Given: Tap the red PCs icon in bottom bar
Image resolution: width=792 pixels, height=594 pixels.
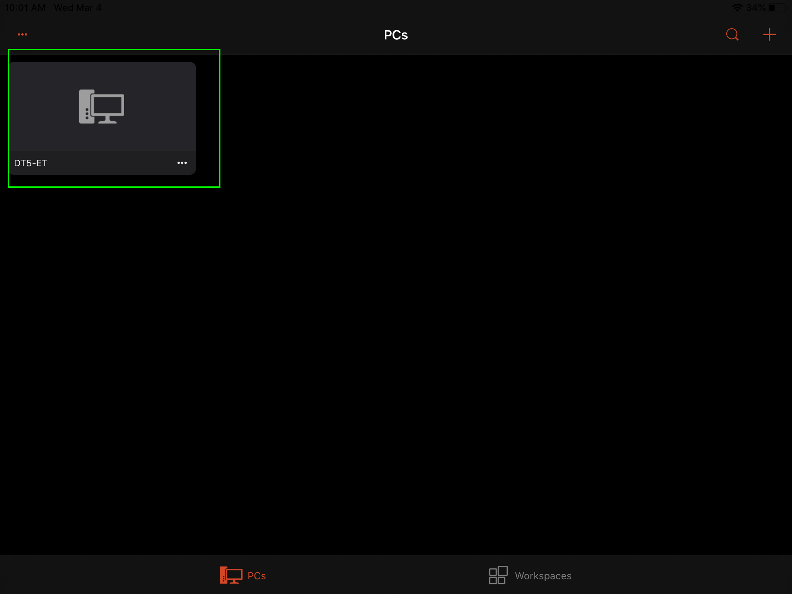Looking at the screenshot, I should click(231, 575).
